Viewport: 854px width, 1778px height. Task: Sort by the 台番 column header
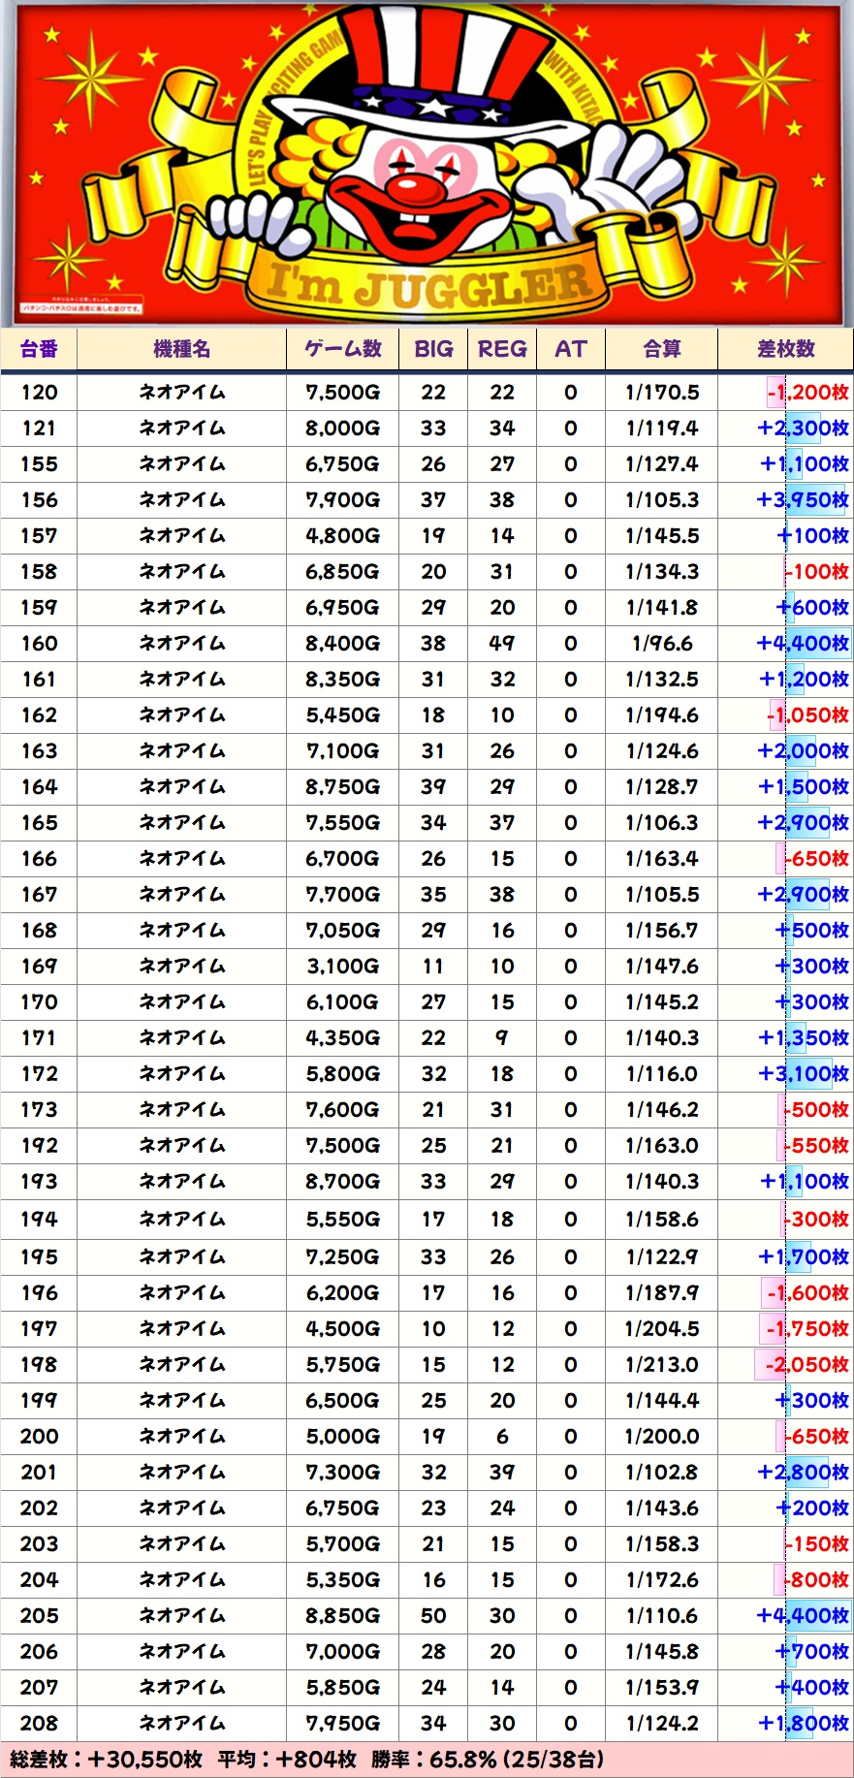[x=39, y=349]
